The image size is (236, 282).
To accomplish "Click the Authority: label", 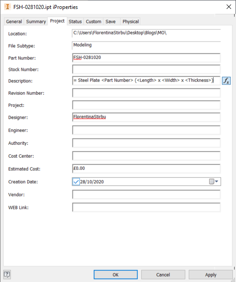I will [x=18, y=143].
